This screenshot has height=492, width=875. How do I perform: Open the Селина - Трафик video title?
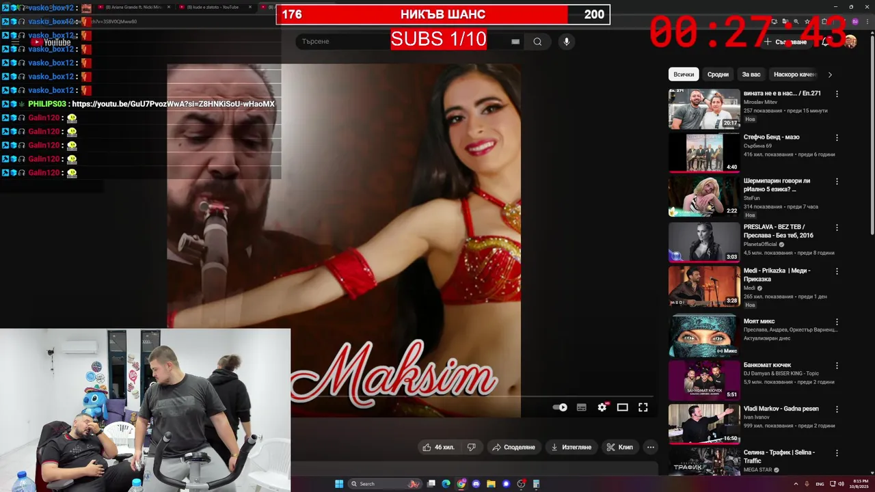779,456
